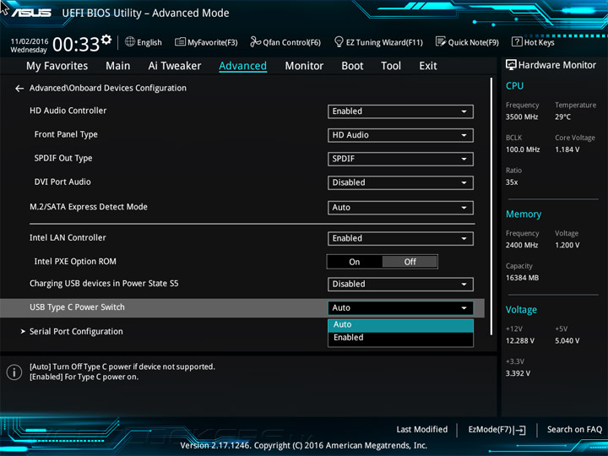Screen dimensions: 608x456
Task: Go to the Monitor tab
Action: (304, 66)
